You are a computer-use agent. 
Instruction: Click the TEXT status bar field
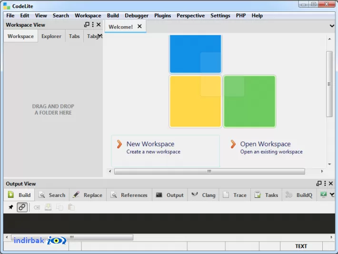[x=301, y=246]
